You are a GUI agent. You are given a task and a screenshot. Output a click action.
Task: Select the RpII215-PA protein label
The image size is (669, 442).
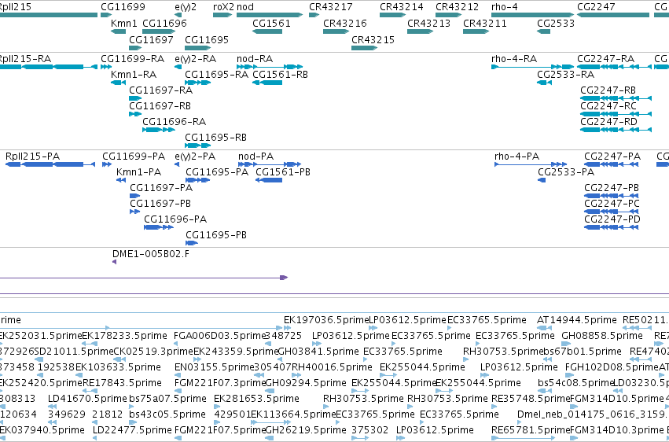pos(32,157)
